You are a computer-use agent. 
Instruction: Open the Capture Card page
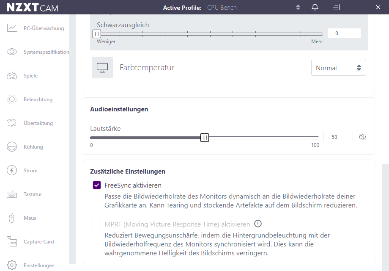tap(38, 242)
